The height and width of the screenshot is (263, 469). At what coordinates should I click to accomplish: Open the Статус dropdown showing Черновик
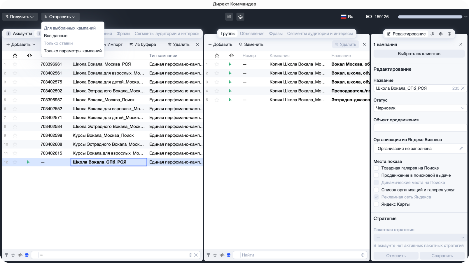point(420,108)
